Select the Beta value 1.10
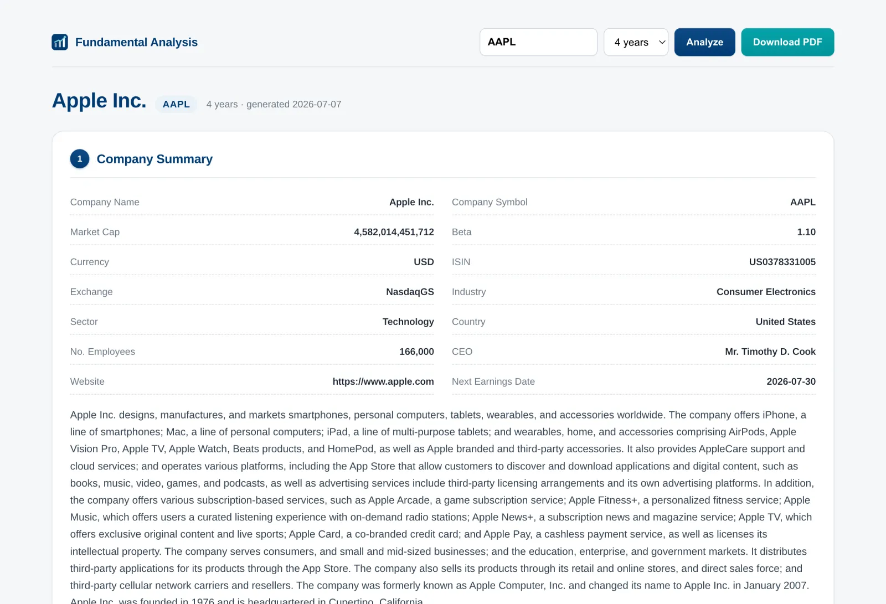The width and height of the screenshot is (886, 604). [x=806, y=232]
